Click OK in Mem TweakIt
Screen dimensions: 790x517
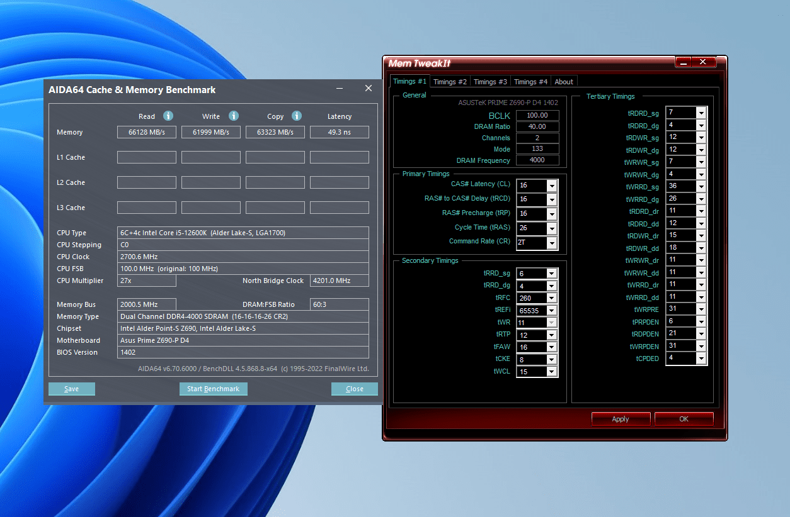684,419
